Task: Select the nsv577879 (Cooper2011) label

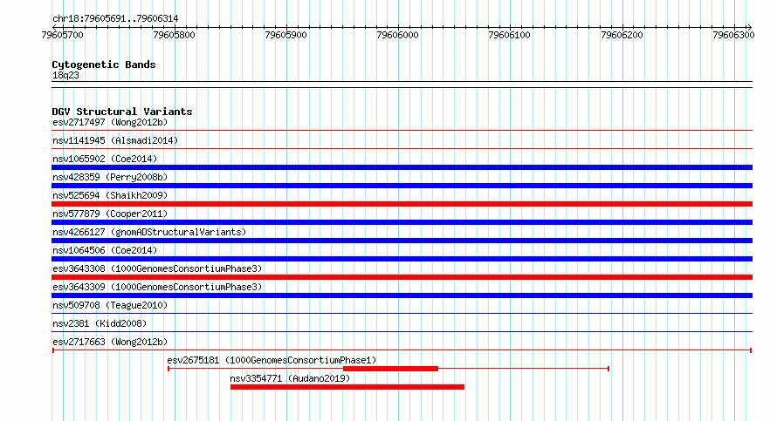Action: point(110,214)
